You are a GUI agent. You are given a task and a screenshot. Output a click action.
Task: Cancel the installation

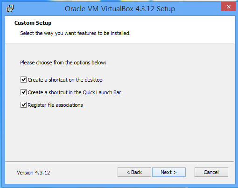[x=211, y=172]
